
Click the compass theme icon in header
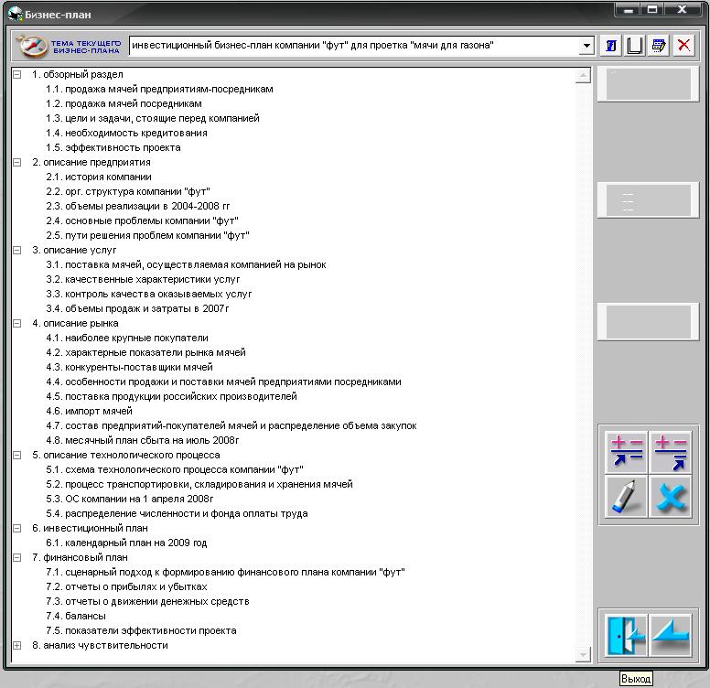point(31,46)
